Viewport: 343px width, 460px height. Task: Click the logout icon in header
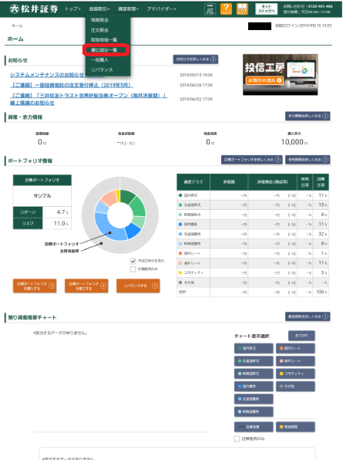pyautogui.click(x=210, y=9)
